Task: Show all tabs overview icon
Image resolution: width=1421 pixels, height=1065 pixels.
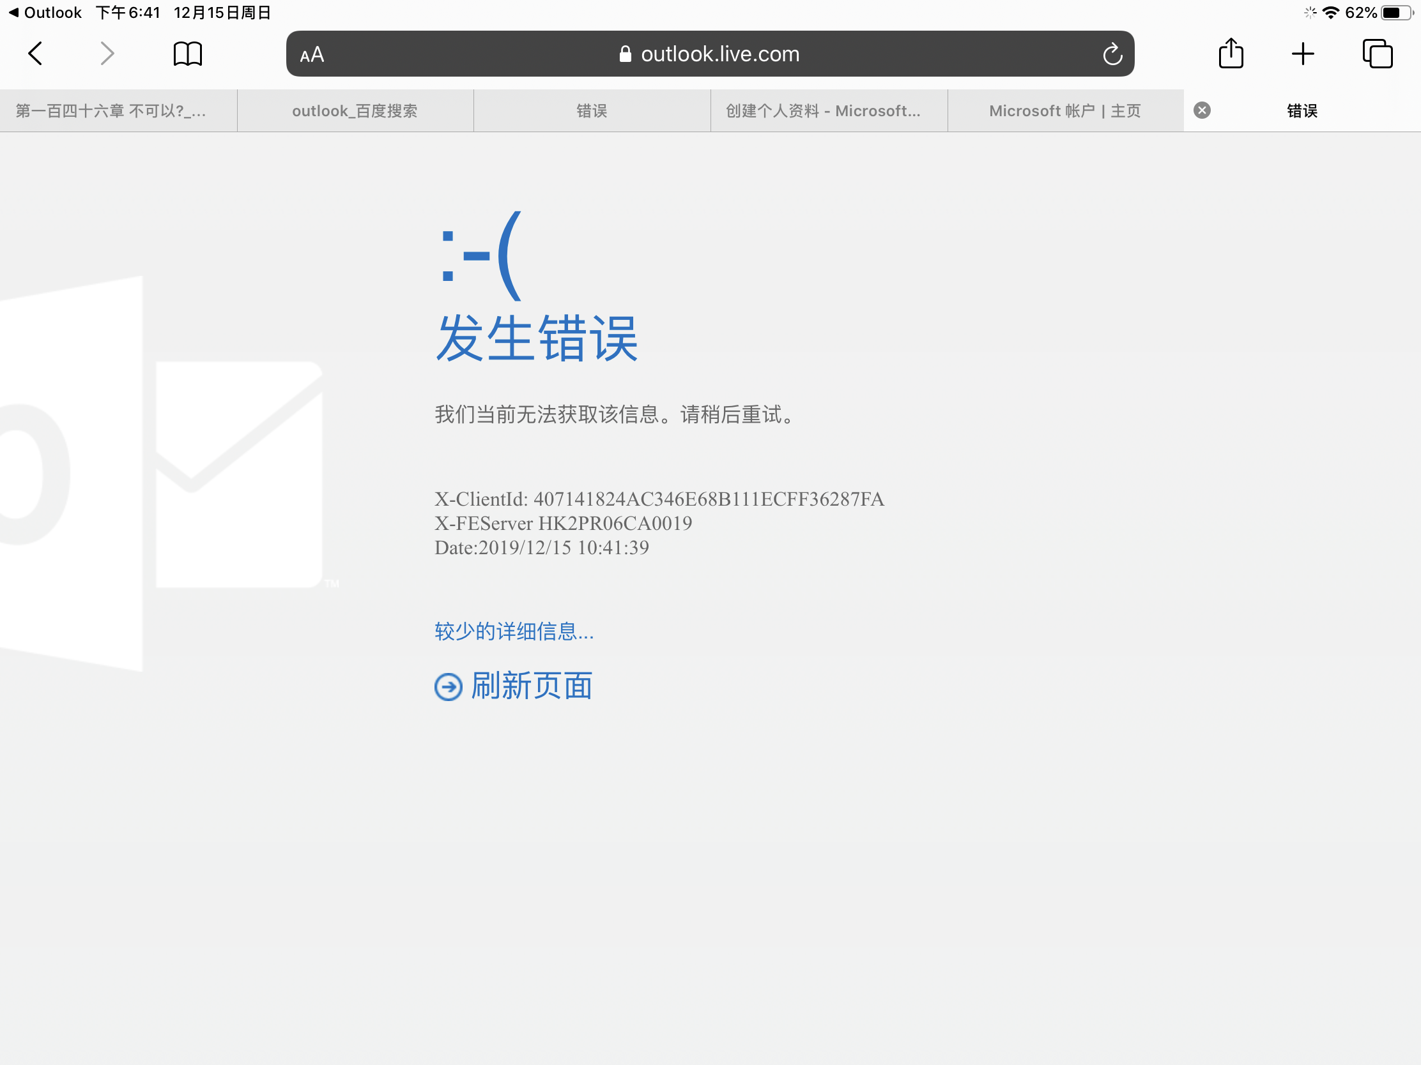Action: pos(1378,53)
